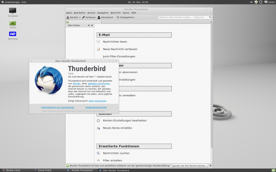Follow the globalen Community link

pyautogui.click(x=99, y=84)
